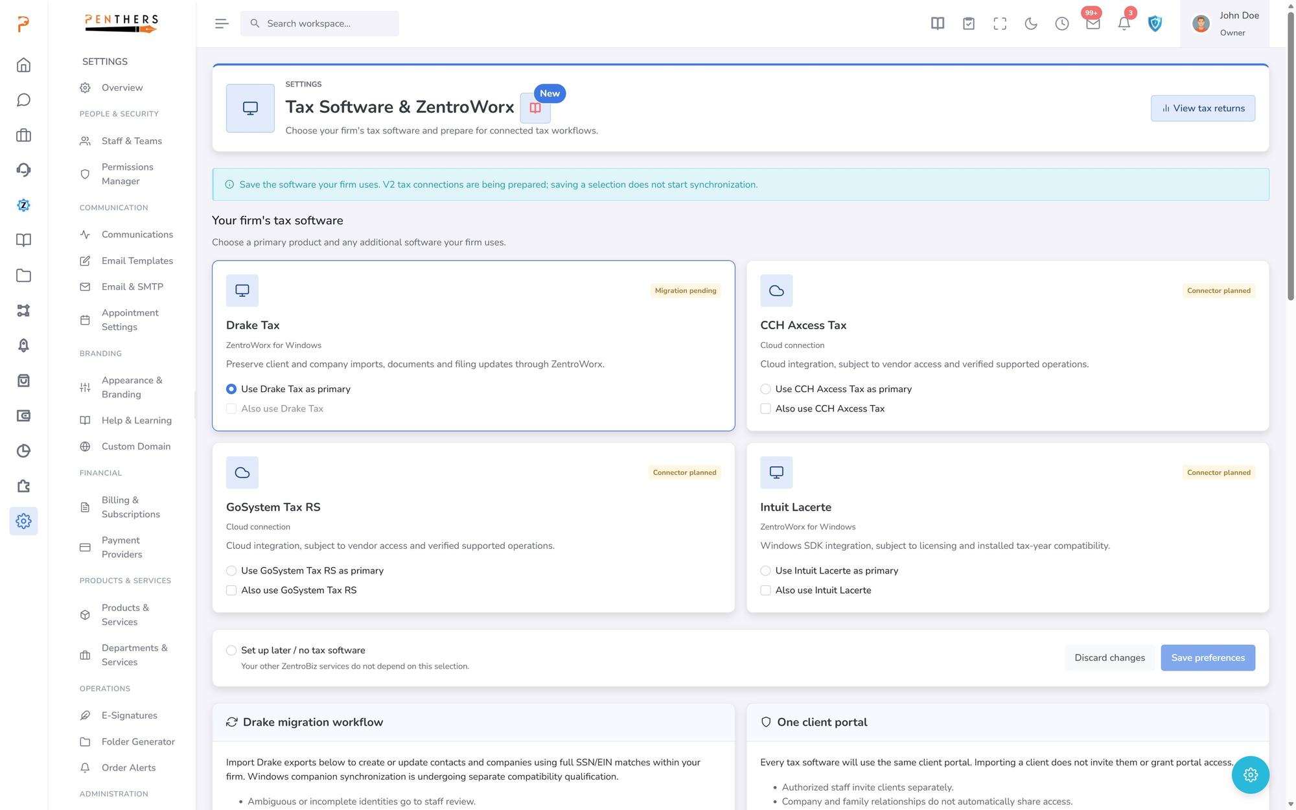Switch to dark mode moon icon
Image resolution: width=1296 pixels, height=810 pixels.
1031,23
